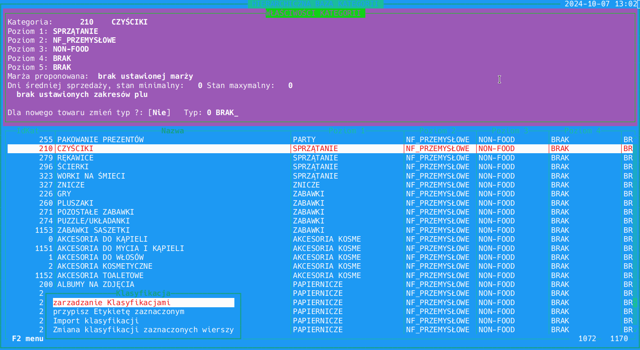The image size is (640, 350).
Task: Click Idkat '210' in highlighted row
Action: point(46,149)
